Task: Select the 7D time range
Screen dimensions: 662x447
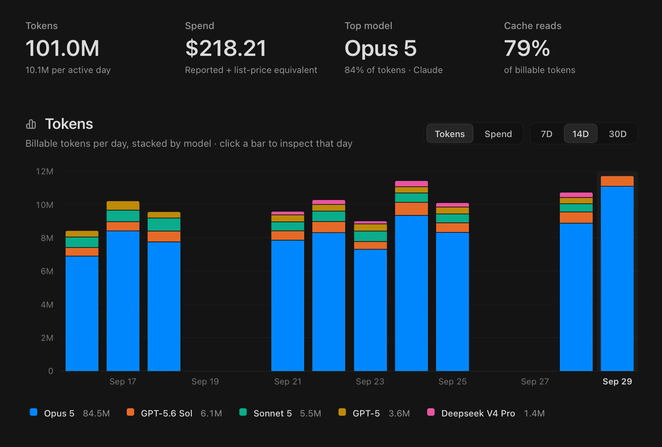Action: click(546, 134)
